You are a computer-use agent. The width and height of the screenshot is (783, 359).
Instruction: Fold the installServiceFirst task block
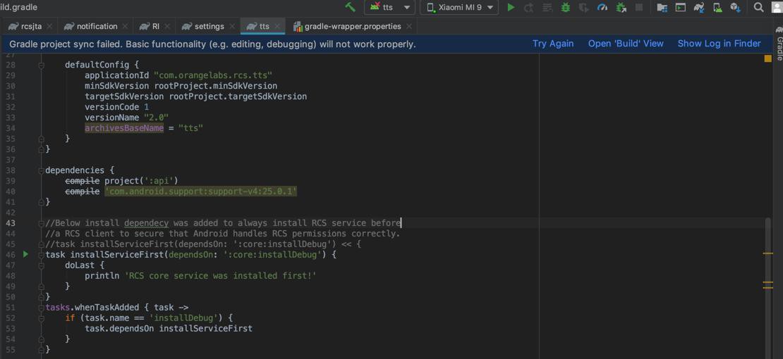tap(41, 255)
